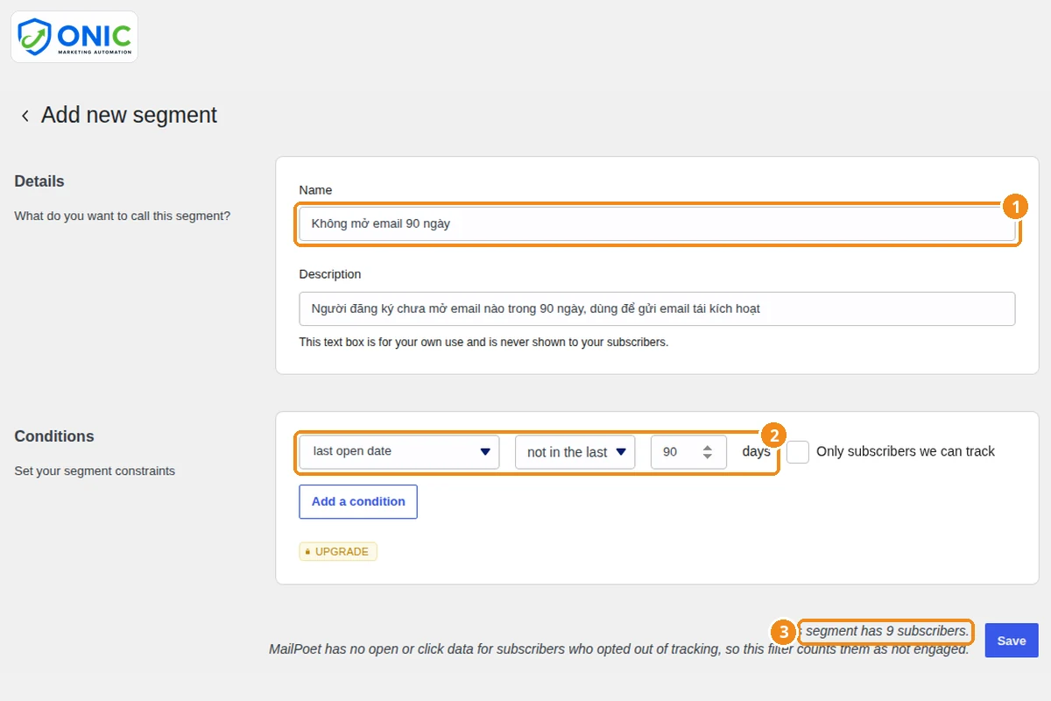The width and height of the screenshot is (1051, 701).
Task: Click the note 'never shown to your subscribers'
Action: 483,342
